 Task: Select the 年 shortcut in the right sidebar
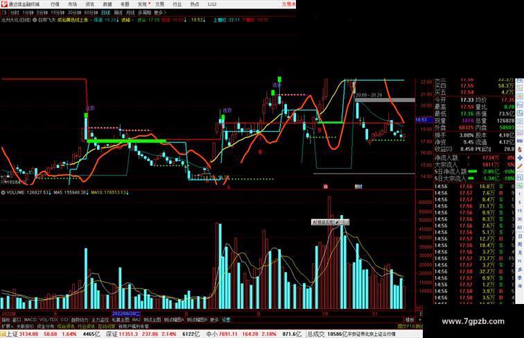[x=520, y=286]
